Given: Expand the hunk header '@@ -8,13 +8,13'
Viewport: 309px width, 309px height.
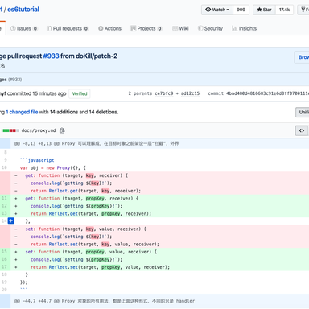Looking at the screenshot, I should (x=97, y=143).
